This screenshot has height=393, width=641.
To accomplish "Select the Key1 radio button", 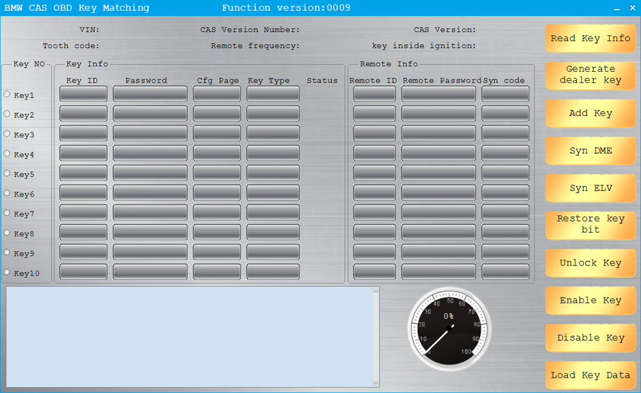I will click(x=7, y=94).
